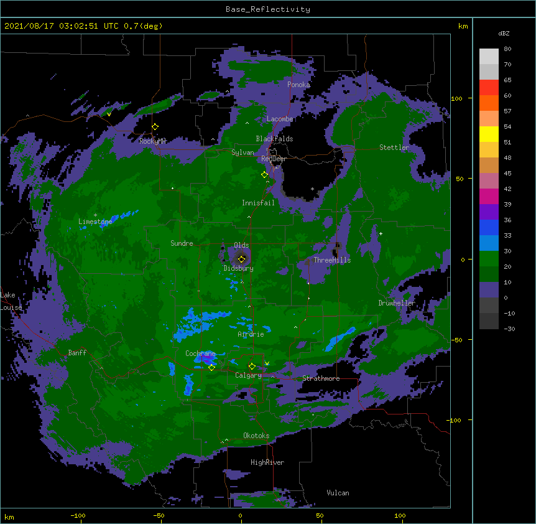The width and height of the screenshot is (536, 524).
Task: Click the yellow diamond marker above Calgary label
Action: [252, 367]
